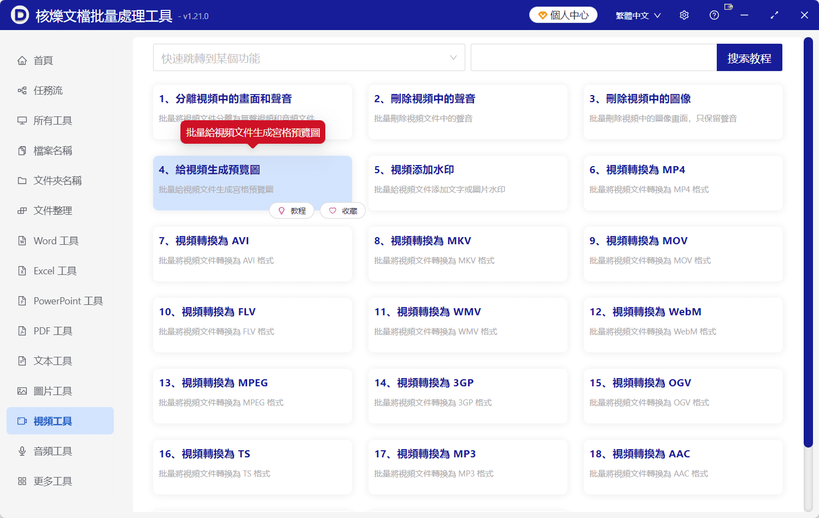Open 個人中心 personal center

tap(563, 15)
